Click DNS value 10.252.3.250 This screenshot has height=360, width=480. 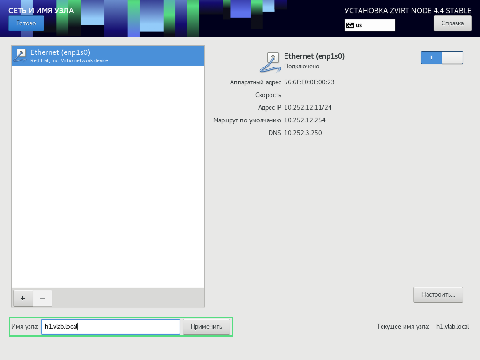(x=303, y=133)
